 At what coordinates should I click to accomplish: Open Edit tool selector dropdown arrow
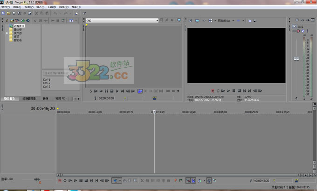tap(120, 180)
